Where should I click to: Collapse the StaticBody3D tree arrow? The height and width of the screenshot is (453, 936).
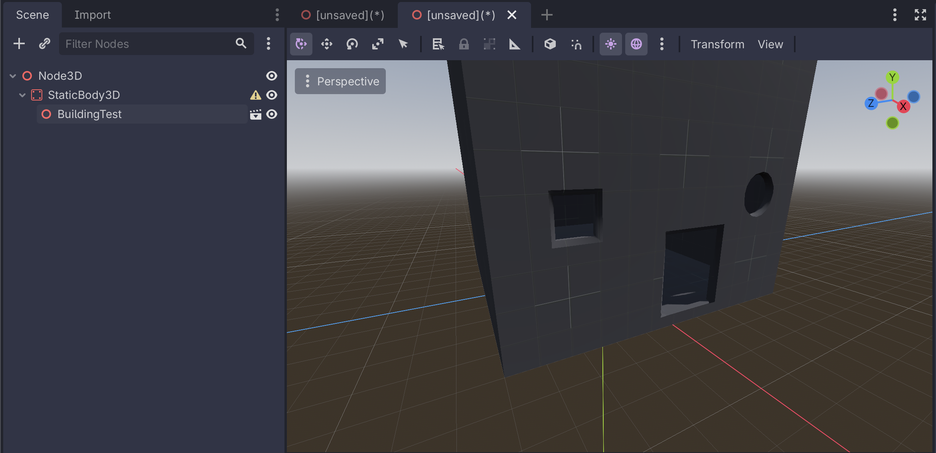22,95
